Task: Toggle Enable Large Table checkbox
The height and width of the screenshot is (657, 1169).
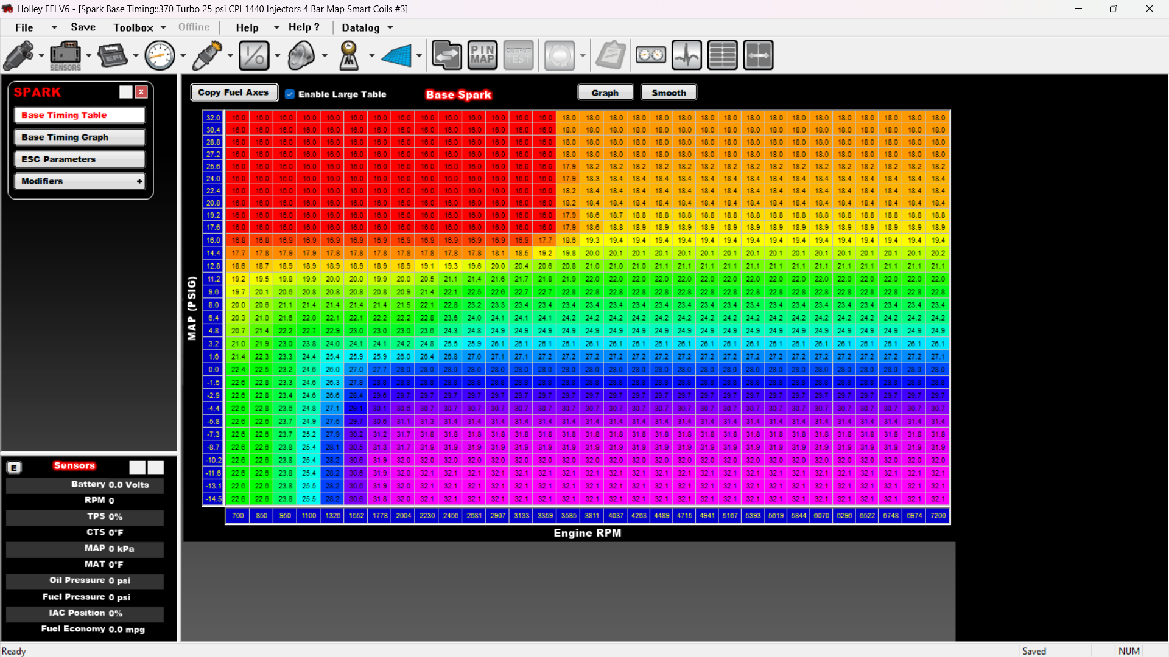Action: tap(290, 94)
